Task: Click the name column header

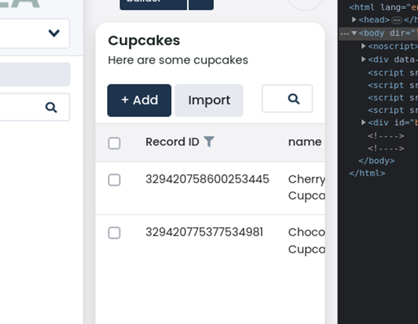Action: 305,142
